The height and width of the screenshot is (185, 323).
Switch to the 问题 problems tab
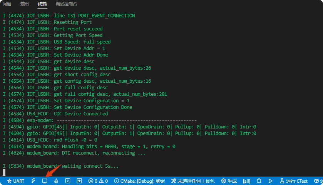point(7,4)
